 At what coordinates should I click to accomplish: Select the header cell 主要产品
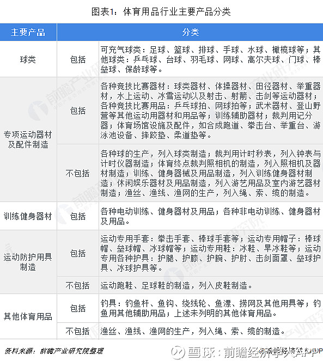click(28, 32)
